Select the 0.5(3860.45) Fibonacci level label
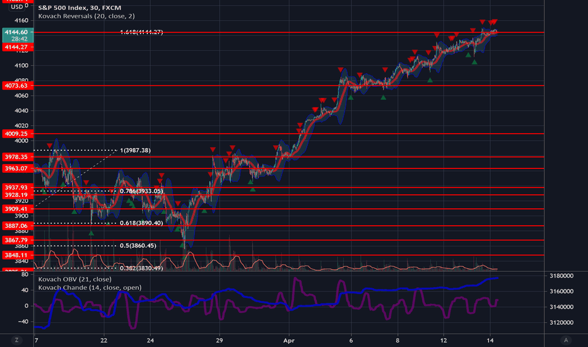Screen dimensions: 588x347 138,245
